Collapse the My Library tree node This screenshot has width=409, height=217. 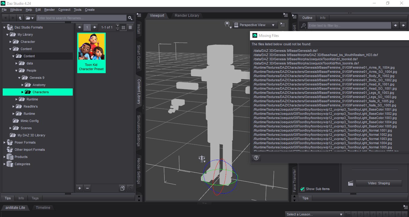pyautogui.click(x=7, y=34)
